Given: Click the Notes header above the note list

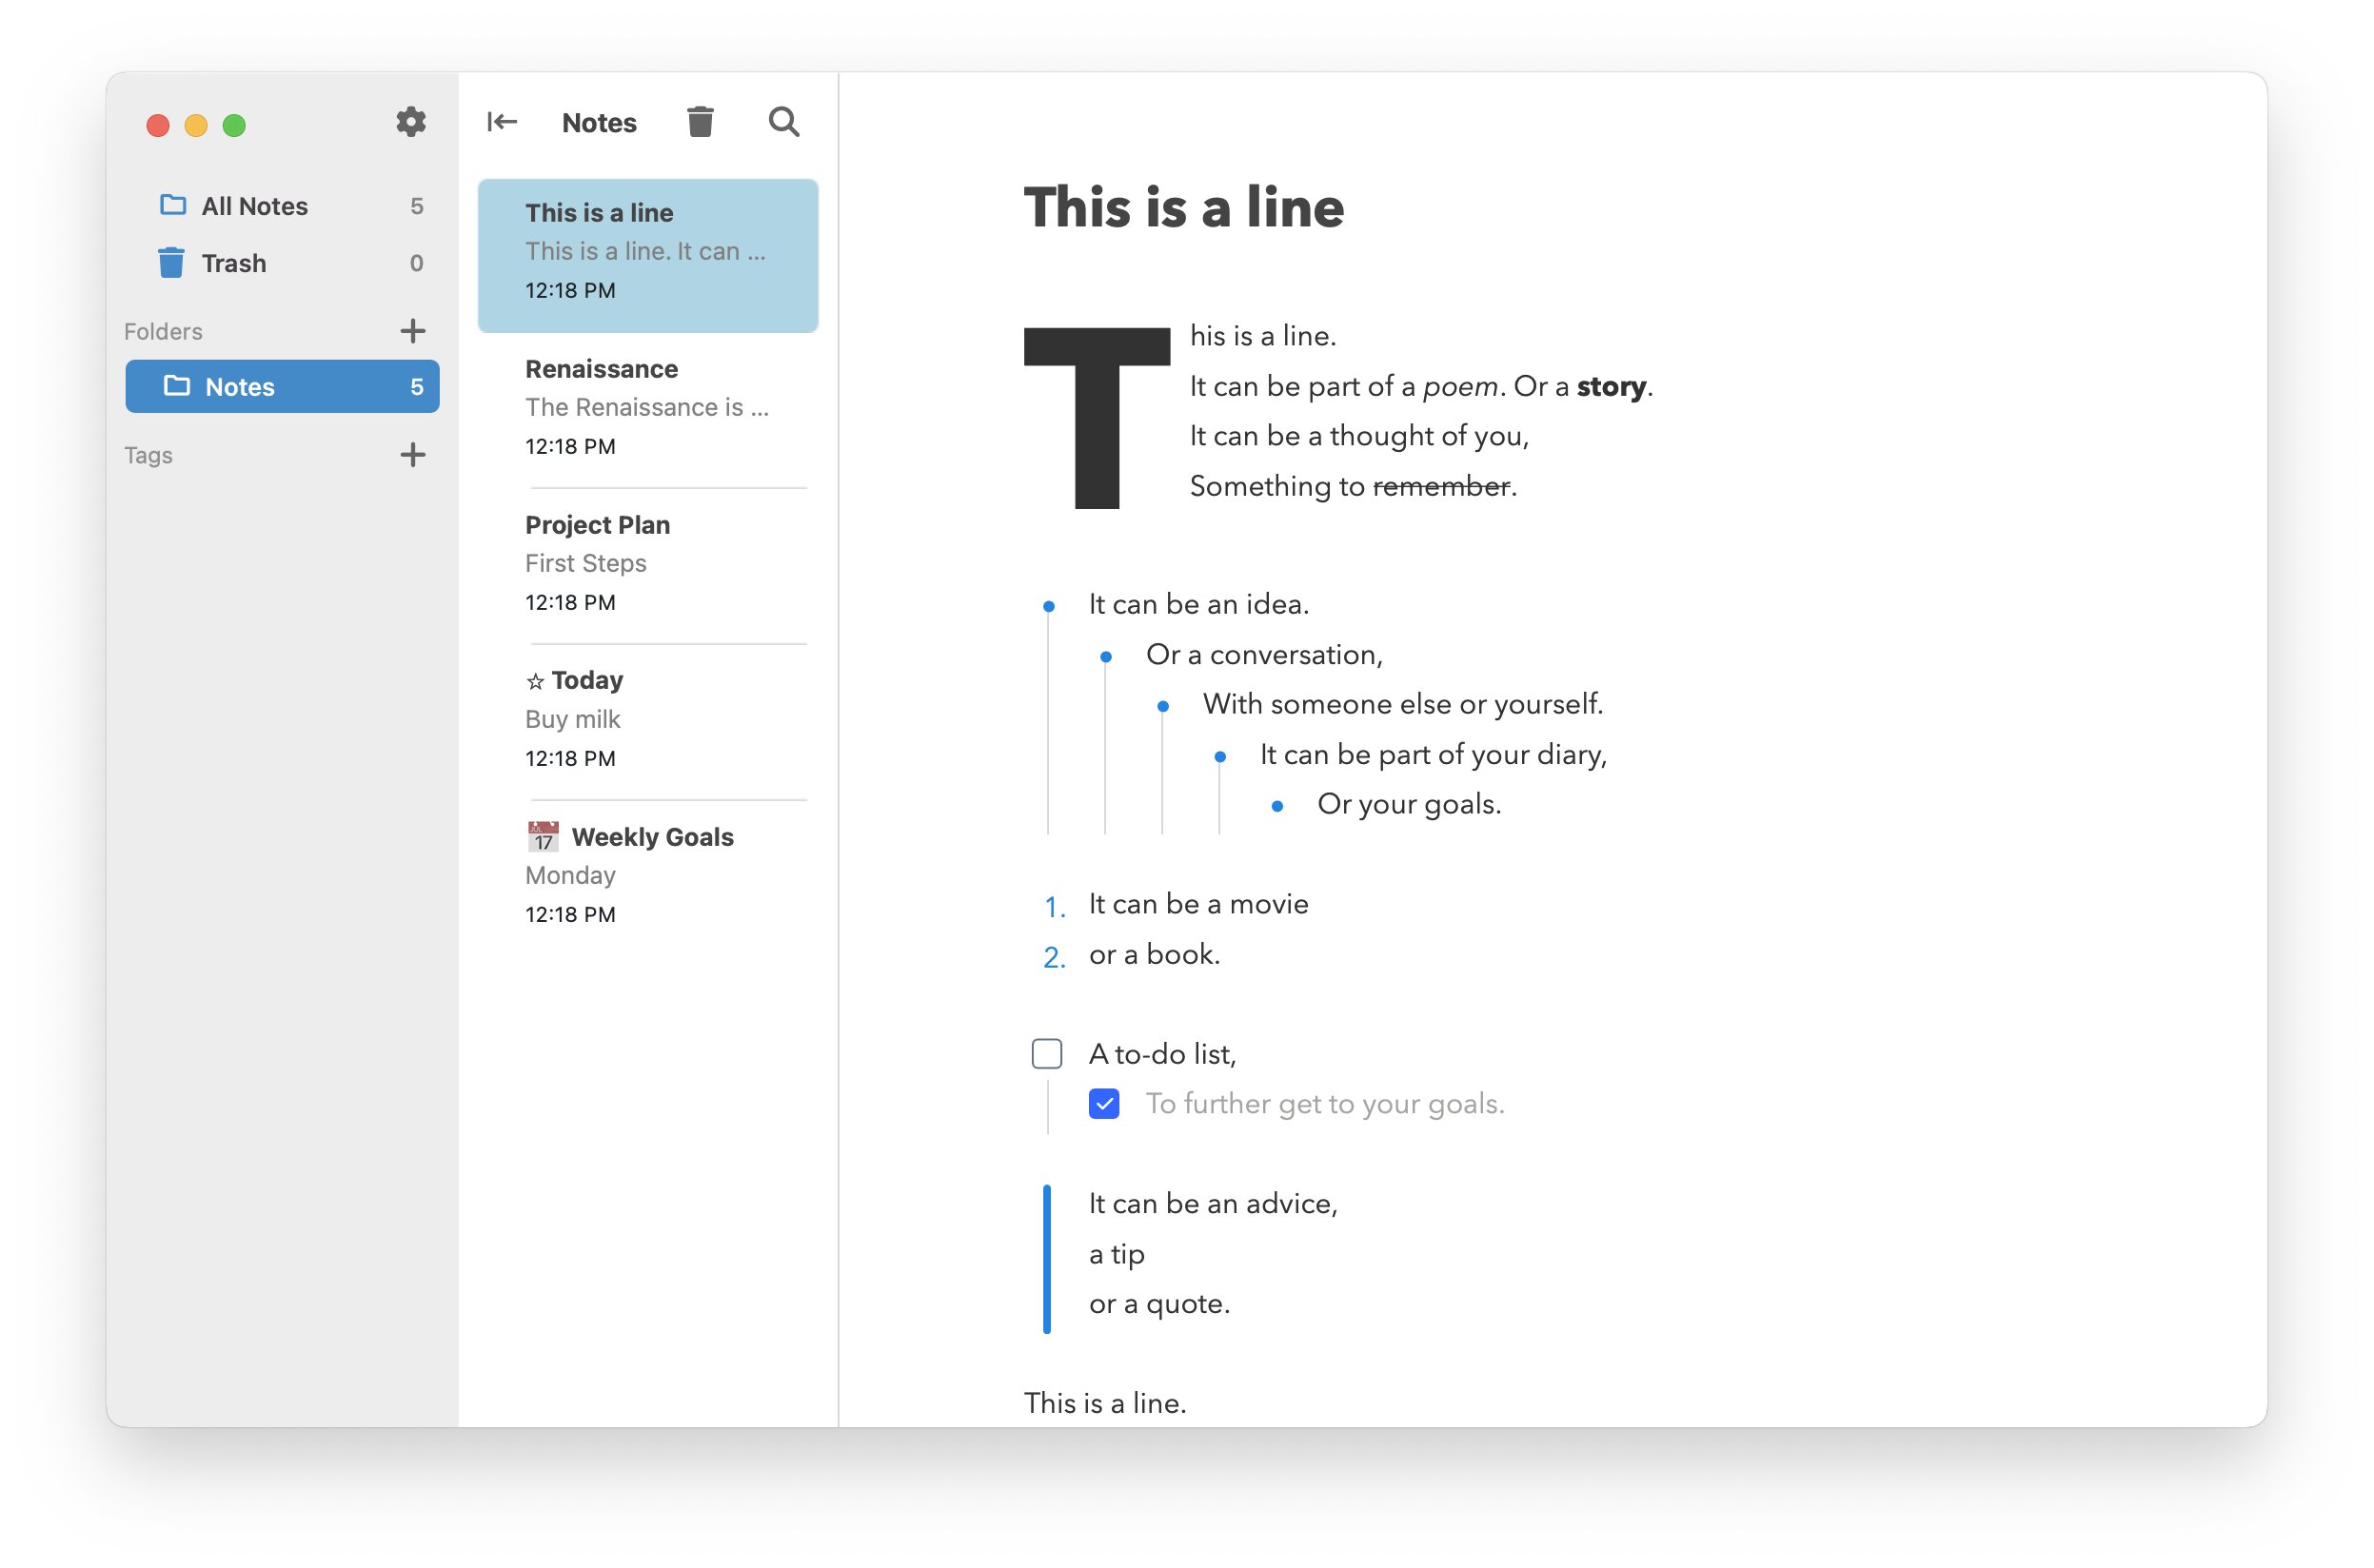Looking at the screenshot, I should click(x=600, y=121).
